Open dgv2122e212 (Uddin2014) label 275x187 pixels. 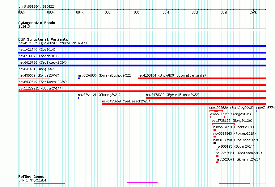click(40, 88)
